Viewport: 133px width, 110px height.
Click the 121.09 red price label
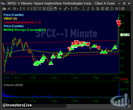[123, 79]
